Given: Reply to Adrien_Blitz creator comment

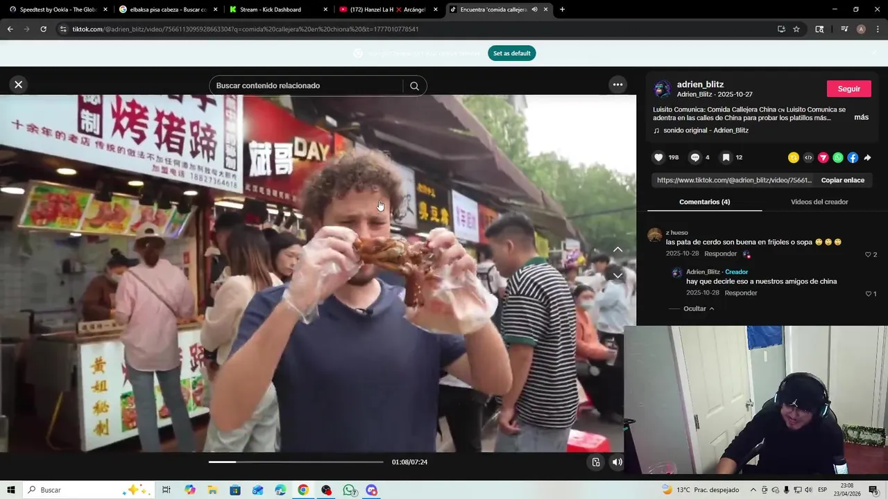Looking at the screenshot, I should click(x=741, y=293).
